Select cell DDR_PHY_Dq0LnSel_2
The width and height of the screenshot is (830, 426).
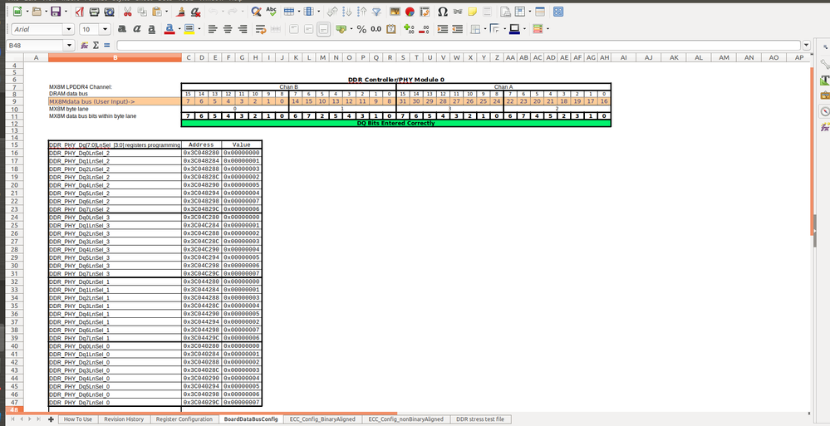point(115,153)
